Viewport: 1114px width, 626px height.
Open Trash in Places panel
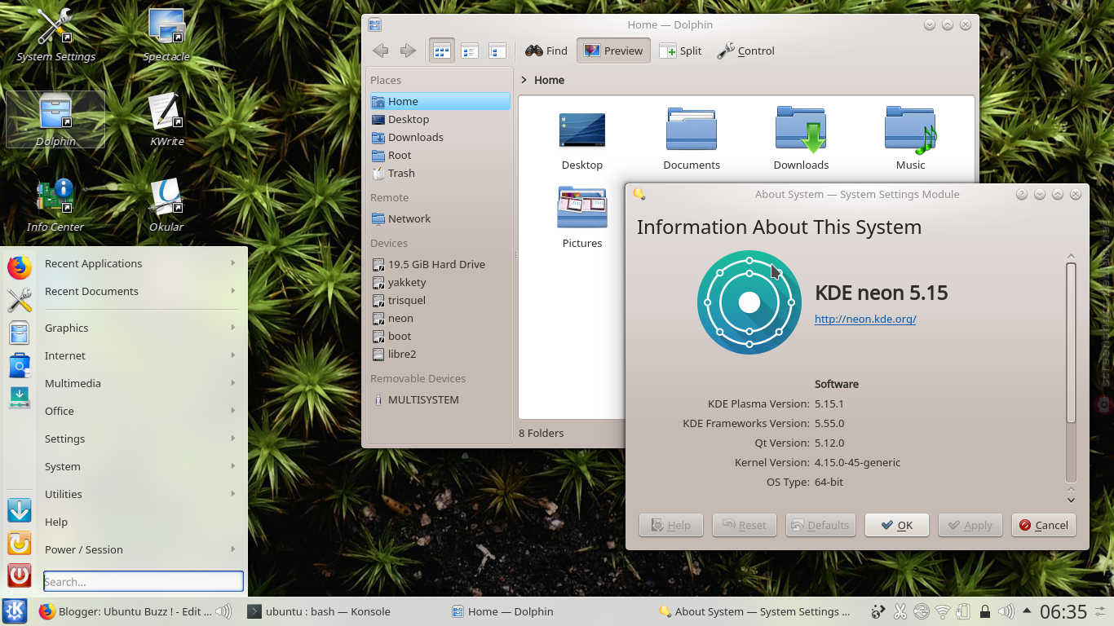coord(440,173)
